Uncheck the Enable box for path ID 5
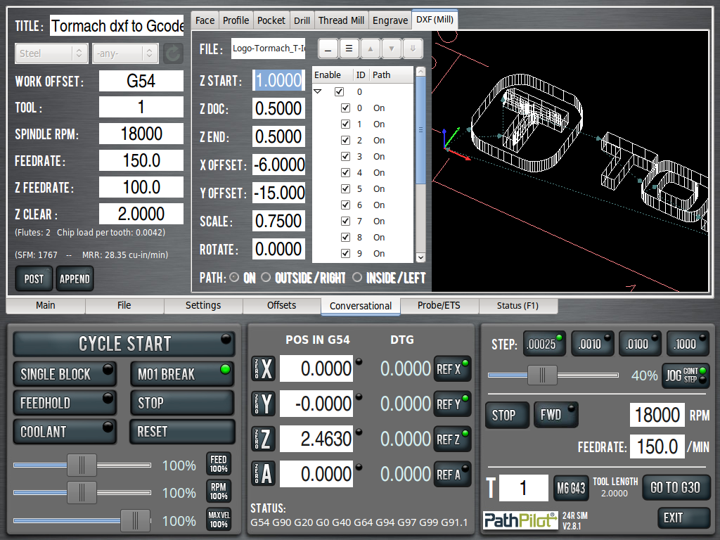 pos(345,188)
